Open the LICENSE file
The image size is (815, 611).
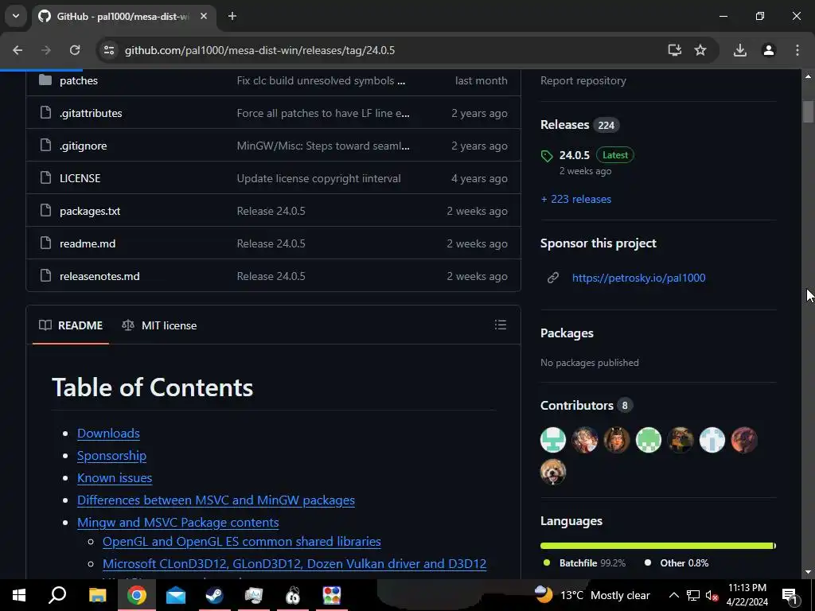(80, 178)
